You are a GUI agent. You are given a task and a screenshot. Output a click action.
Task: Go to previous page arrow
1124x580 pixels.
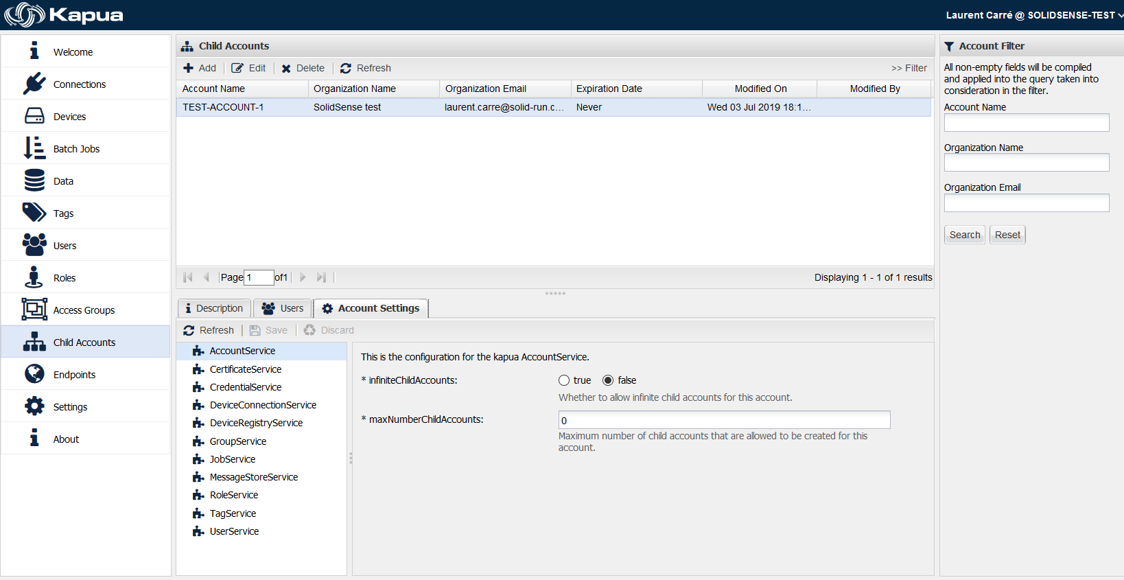[x=207, y=277]
